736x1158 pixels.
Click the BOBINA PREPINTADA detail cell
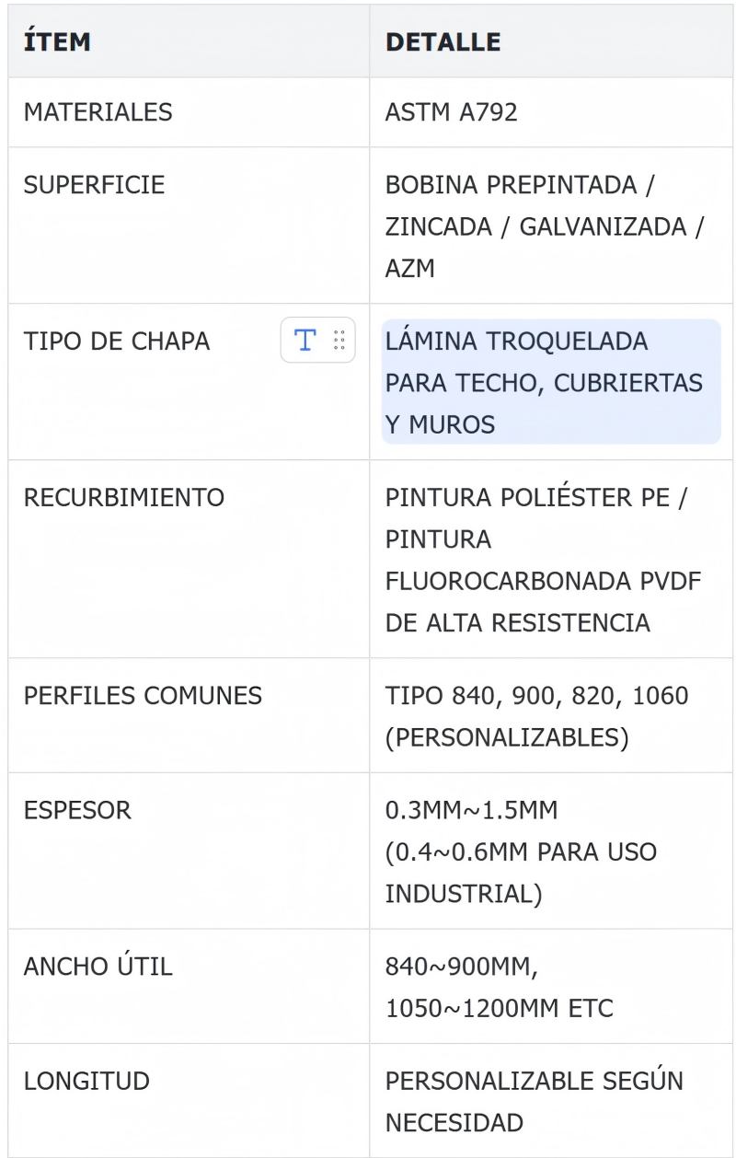[545, 226]
